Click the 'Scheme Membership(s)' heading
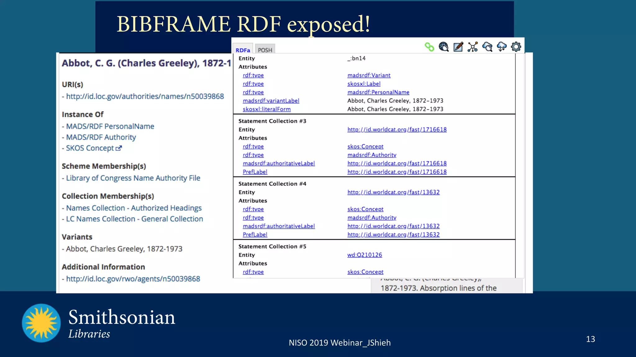Image resolution: width=636 pixels, height=357 pixels. [x=104, y=166]
